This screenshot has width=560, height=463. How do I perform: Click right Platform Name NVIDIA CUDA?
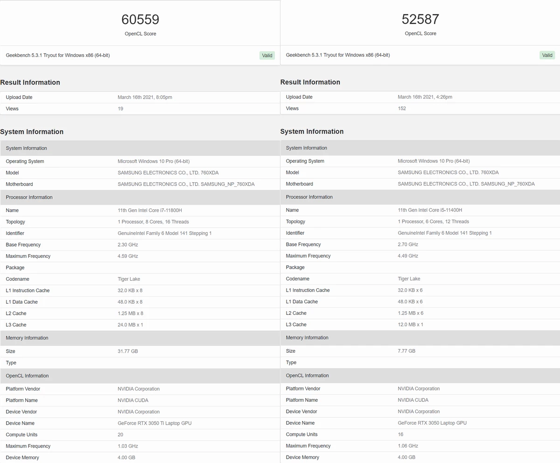pos(413,400)
